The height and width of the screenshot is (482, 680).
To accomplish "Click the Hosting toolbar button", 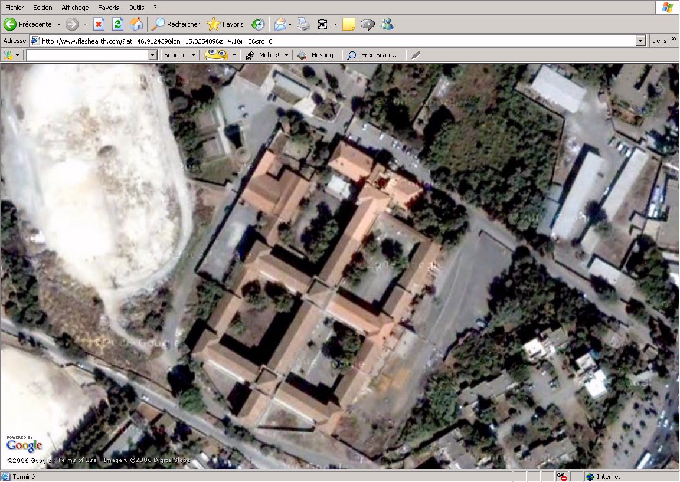I will click(316, 55).
